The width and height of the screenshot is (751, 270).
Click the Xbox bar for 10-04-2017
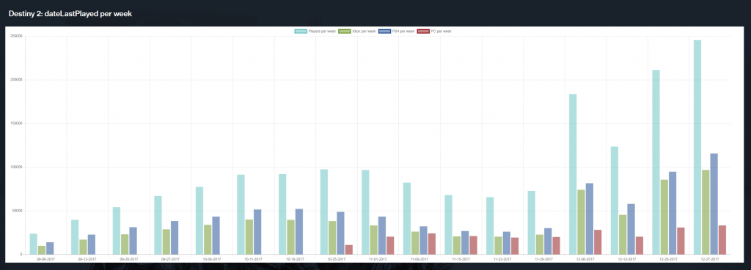[x=208, y=239]
